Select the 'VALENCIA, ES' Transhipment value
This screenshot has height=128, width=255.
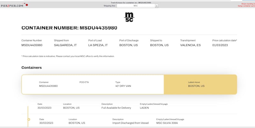tap(190, 45)
